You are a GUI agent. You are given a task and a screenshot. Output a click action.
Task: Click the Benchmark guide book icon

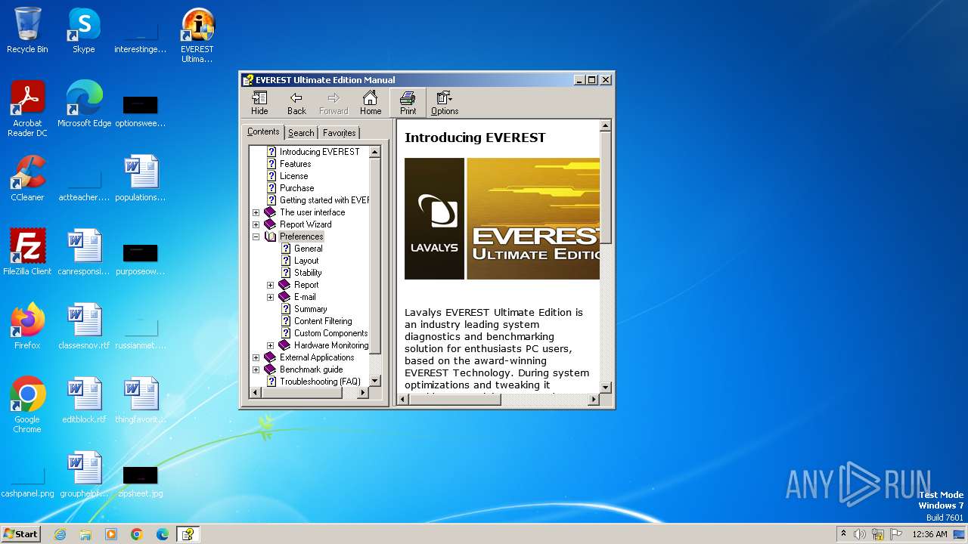(x=270, y=369)
